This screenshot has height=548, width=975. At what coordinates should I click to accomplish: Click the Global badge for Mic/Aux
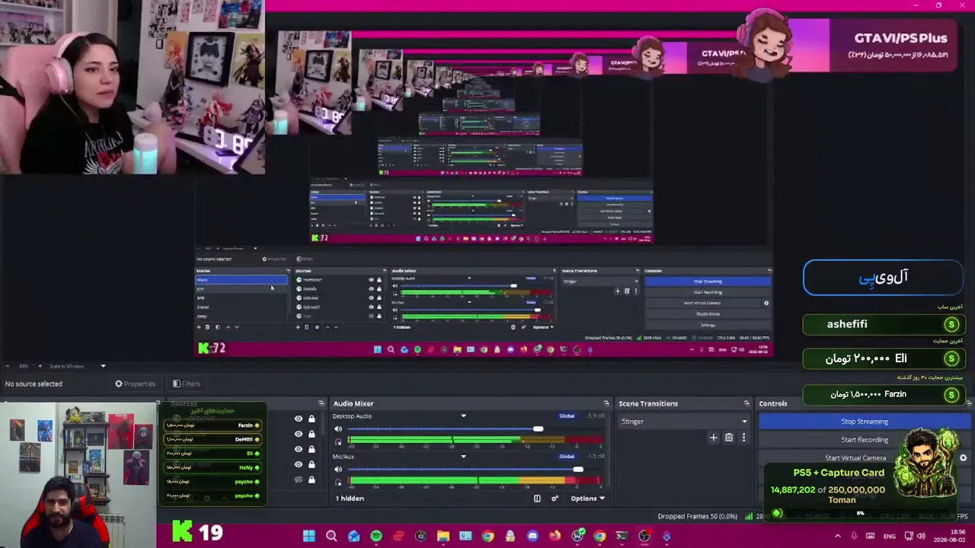pos(567,457)
